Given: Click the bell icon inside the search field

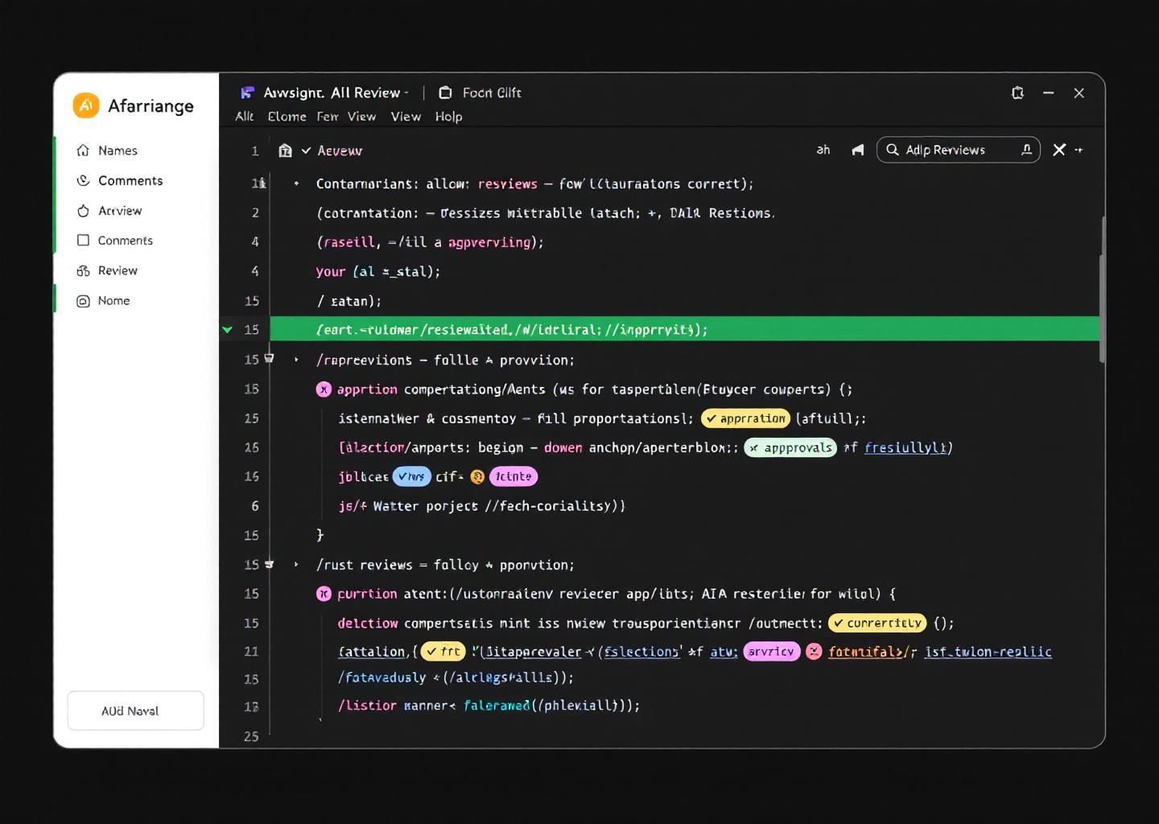Looking at the screenshot, I should [1026, 150].
